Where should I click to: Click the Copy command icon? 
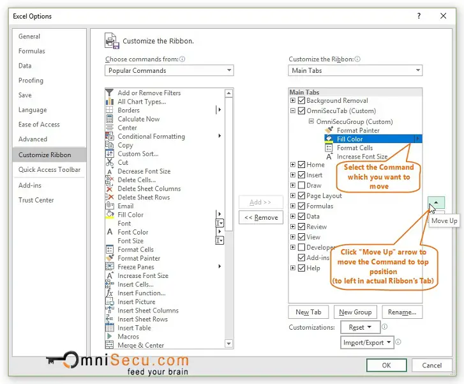(110, 145)
